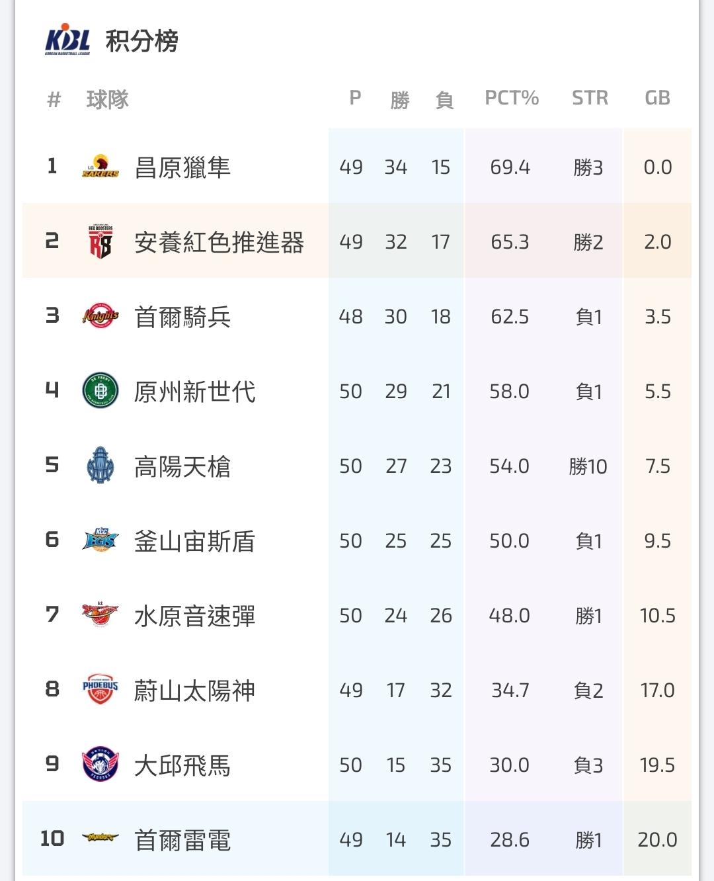Viewport: 714px width, 881px height.
Task: Click the STR streak column header
Action: point(590,99)
